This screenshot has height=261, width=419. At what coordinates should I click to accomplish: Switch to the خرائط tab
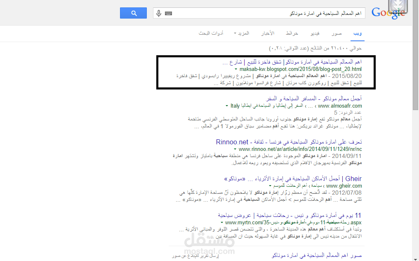point(292,33)
